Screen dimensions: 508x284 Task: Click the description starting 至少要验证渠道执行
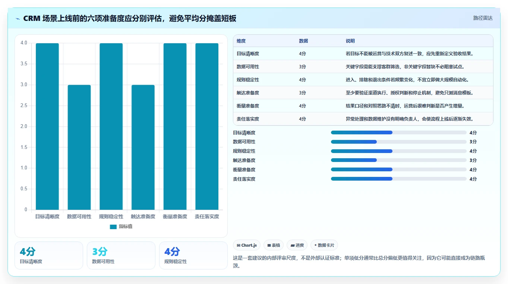point(410,93)
